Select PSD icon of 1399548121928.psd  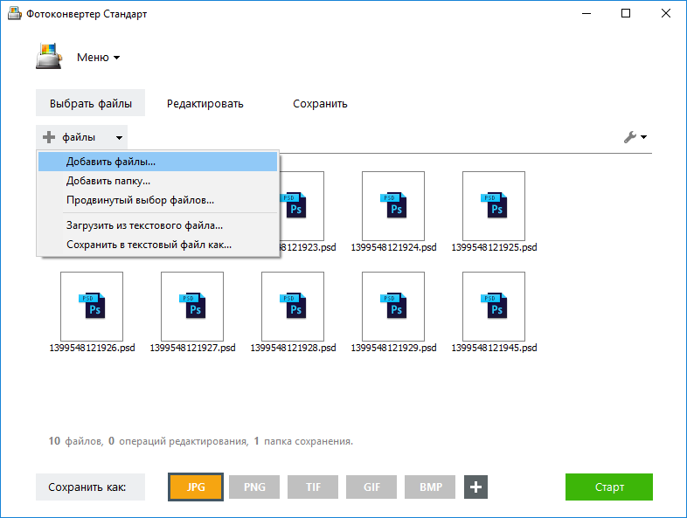(293, 307)
